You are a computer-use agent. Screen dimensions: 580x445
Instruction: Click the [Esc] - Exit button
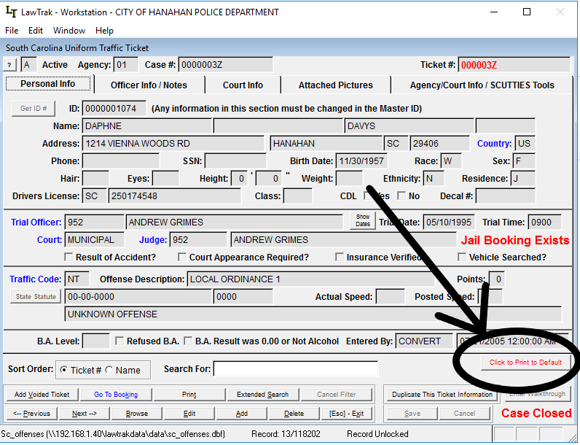click(x=347, y=413)
